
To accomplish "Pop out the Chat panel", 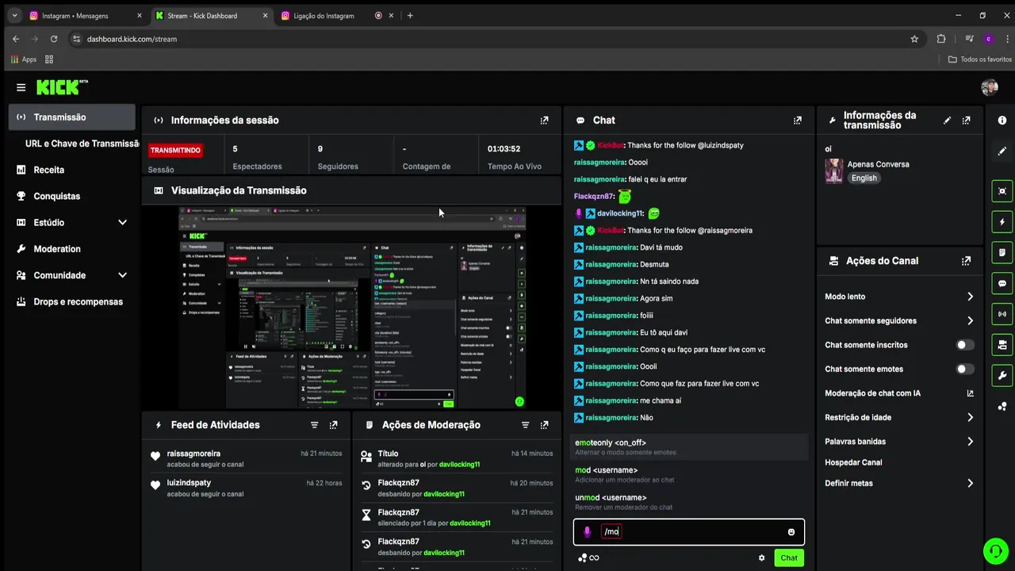I will (x=798, y=121).
